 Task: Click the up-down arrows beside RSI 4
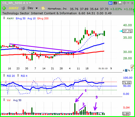pos(18,75)
